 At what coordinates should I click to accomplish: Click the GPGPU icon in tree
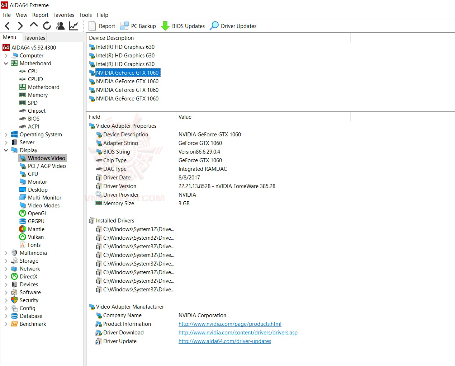(23, 221)
